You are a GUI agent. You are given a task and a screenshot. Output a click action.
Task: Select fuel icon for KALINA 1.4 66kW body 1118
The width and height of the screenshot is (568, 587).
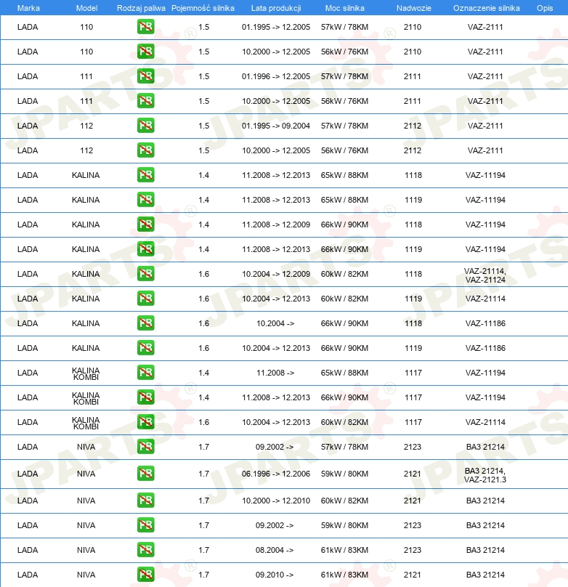click(x=145, y=224)
